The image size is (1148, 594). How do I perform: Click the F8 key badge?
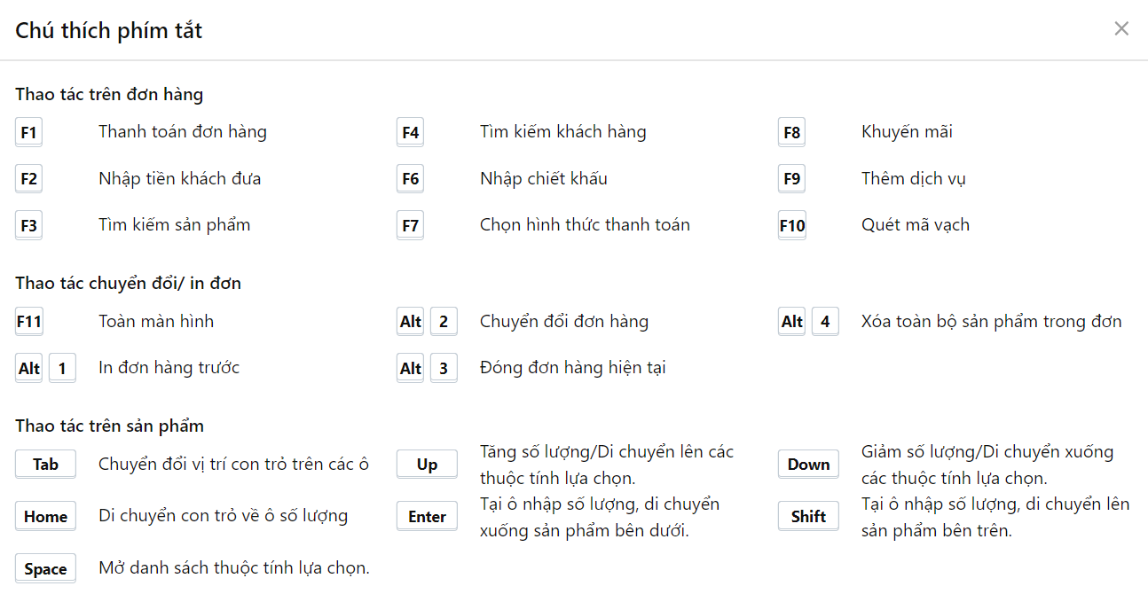[791, 133]
